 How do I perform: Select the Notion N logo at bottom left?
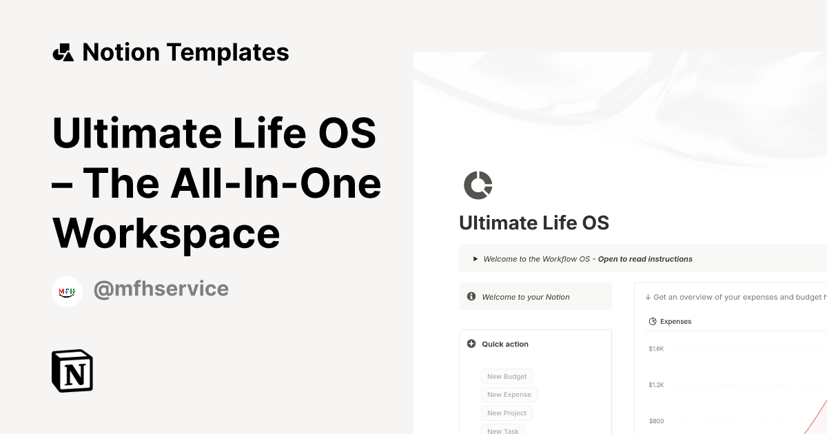pyautogui.click(x=72, y=371)
